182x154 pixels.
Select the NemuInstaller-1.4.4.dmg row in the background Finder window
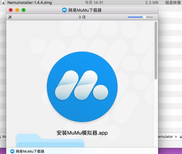coord(91,3)
